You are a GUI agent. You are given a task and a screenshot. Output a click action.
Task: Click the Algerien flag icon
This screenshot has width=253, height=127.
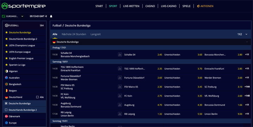pyautogui.click(x=6, y=71)
